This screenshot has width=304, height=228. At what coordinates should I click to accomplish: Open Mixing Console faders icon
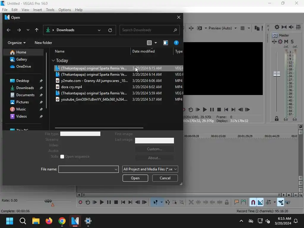point(298,27)
